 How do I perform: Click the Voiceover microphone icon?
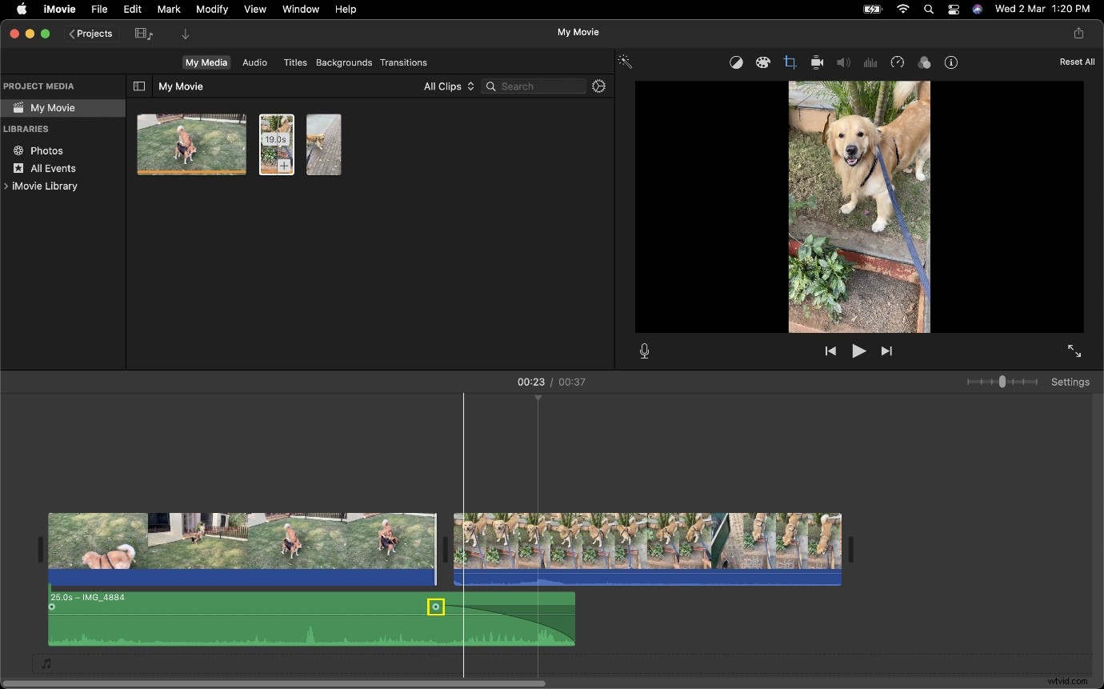(x=644, y=351)
